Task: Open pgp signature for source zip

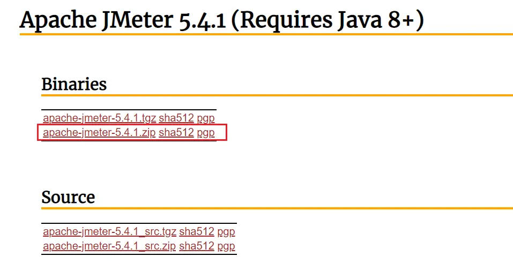Action: tap(226, 246)
